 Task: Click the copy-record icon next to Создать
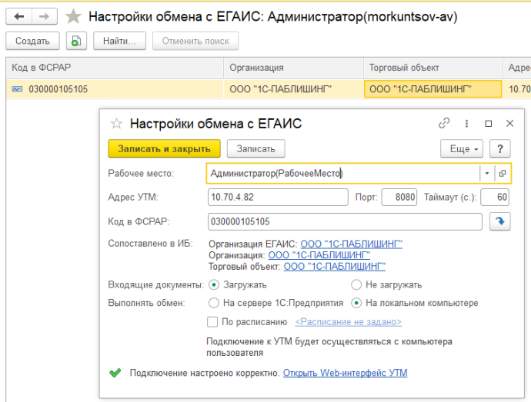click(x=75, y=41)
